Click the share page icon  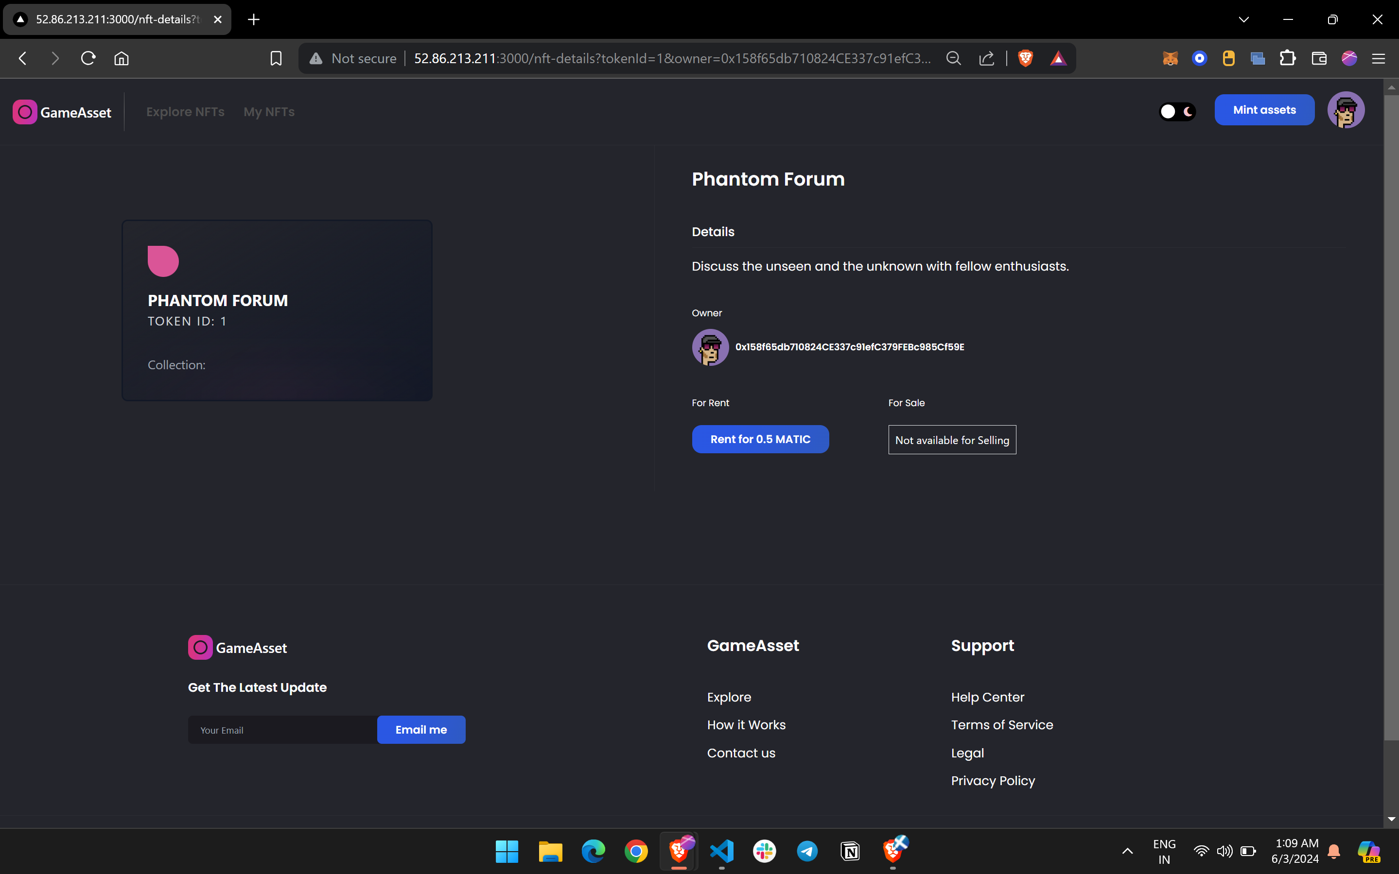pyautogui.click(x=986, y=58)
